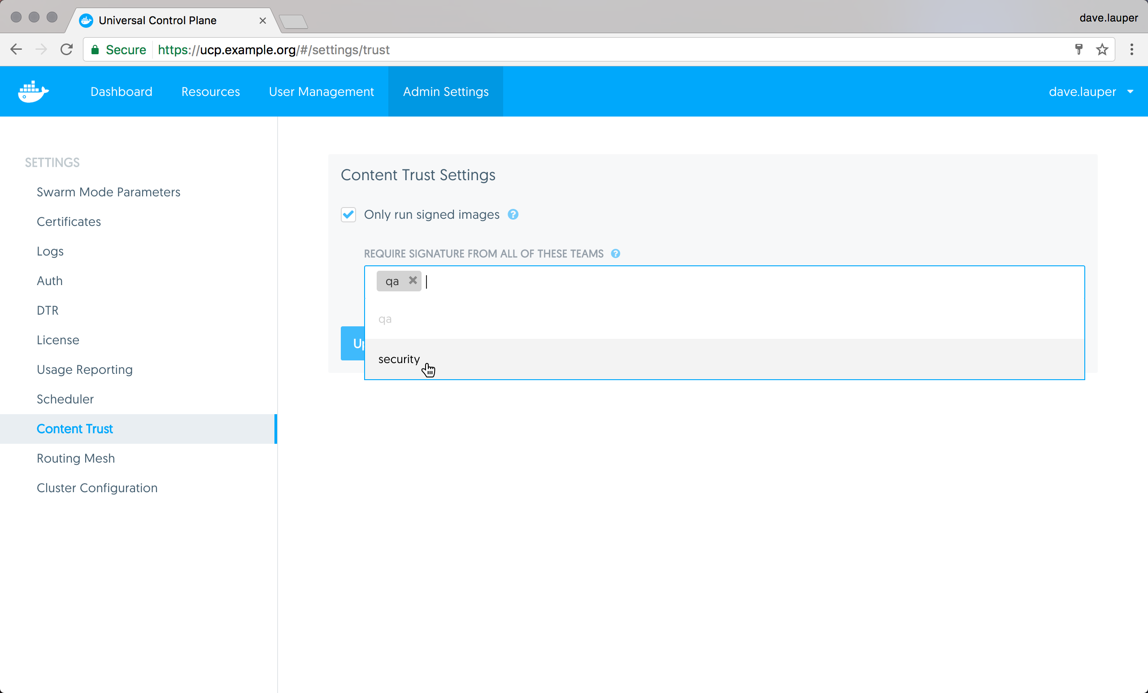1148x693 pixels.
Task: Close the Universal Control Plane tab
Action: [262, 21]
